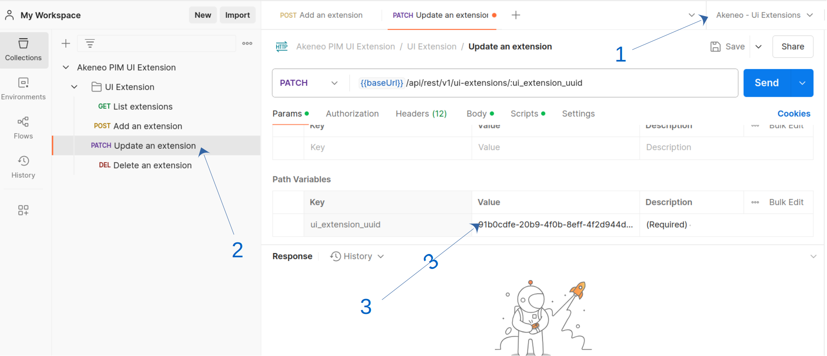Collapse the Akeneo PIM UI Extension collection
Viewport: 827px width, 356px height.
[66, 67]
